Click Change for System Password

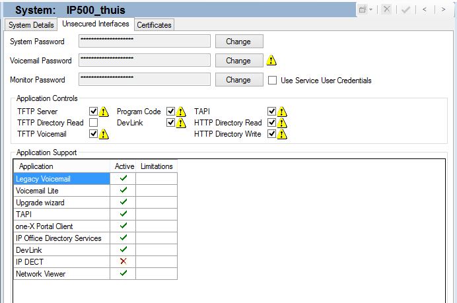(x=239, y=42)
